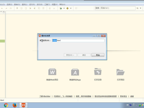Click the 打开目录 folder icon
The image size is (144, 108).
(x=98, y=71)
